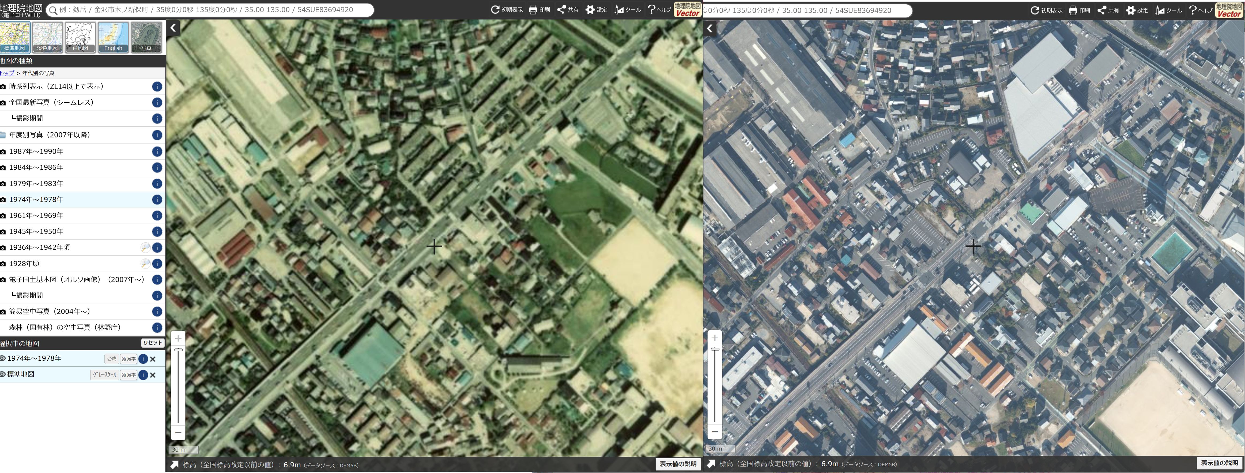Open ヘルプ help in right header
The height and width of the screenshot is (473, 1245).
tap(1200, 10)
